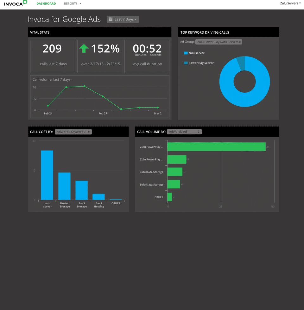Image resolution: width=304 pixels, height=310 pixels.
Task: Click the Mar 2 data point on call volume line
Action: (x=158, y=108)
